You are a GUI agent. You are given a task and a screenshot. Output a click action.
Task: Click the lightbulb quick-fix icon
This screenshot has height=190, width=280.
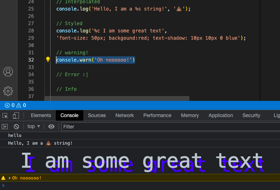tap(48, 60)
